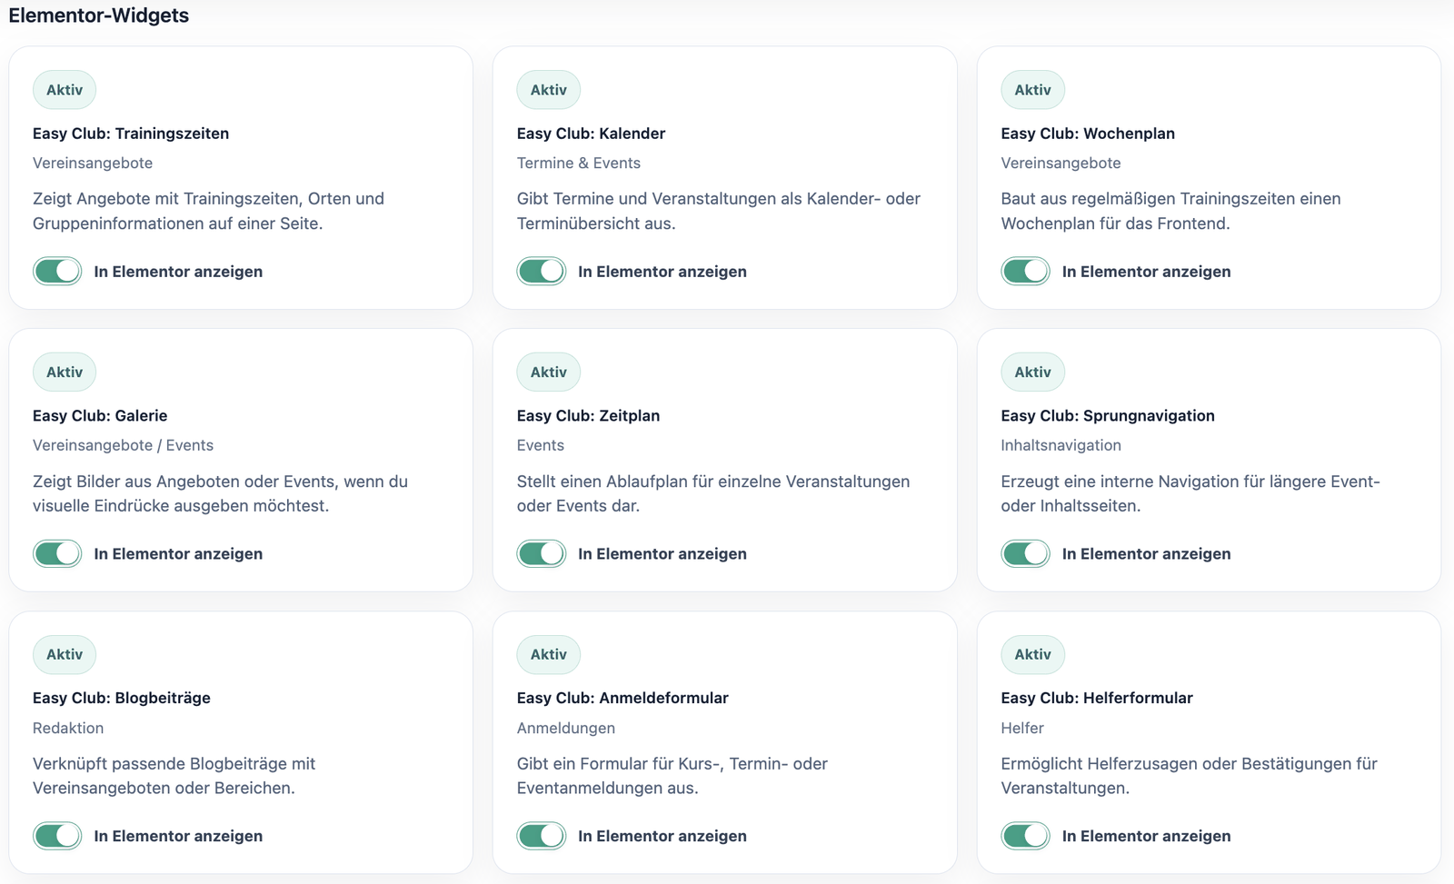
Task: Click the Helfer category label
Action: pyautogui.click(x=1022, y=728)
